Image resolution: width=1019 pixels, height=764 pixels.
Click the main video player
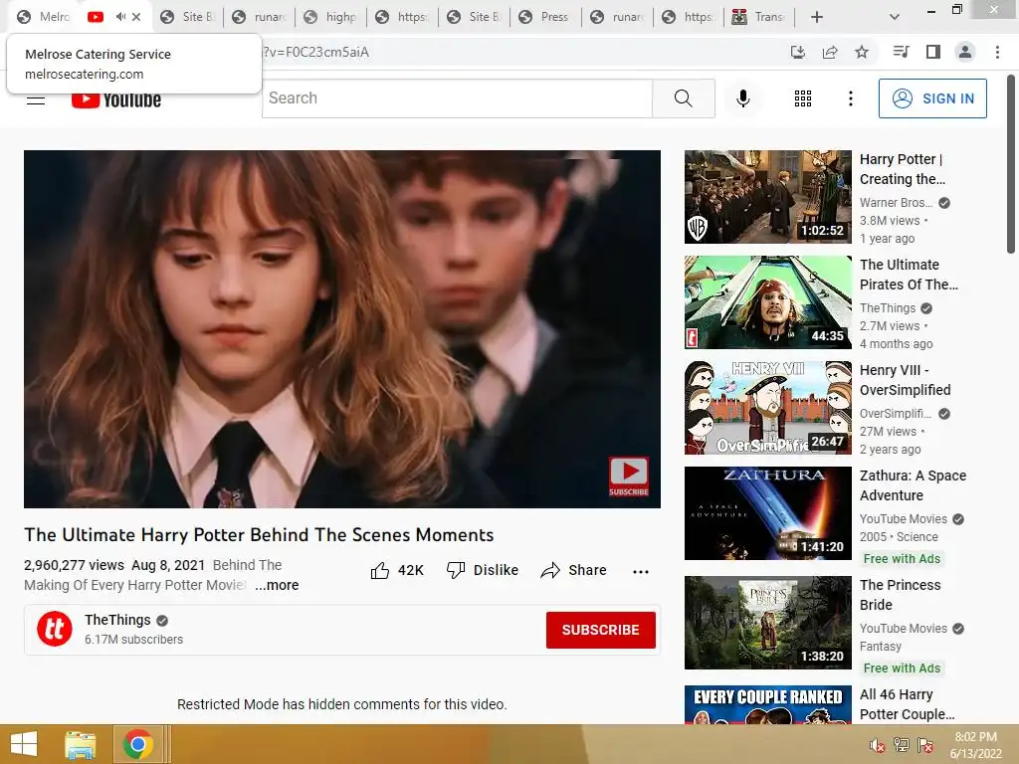tap(342, 329)
